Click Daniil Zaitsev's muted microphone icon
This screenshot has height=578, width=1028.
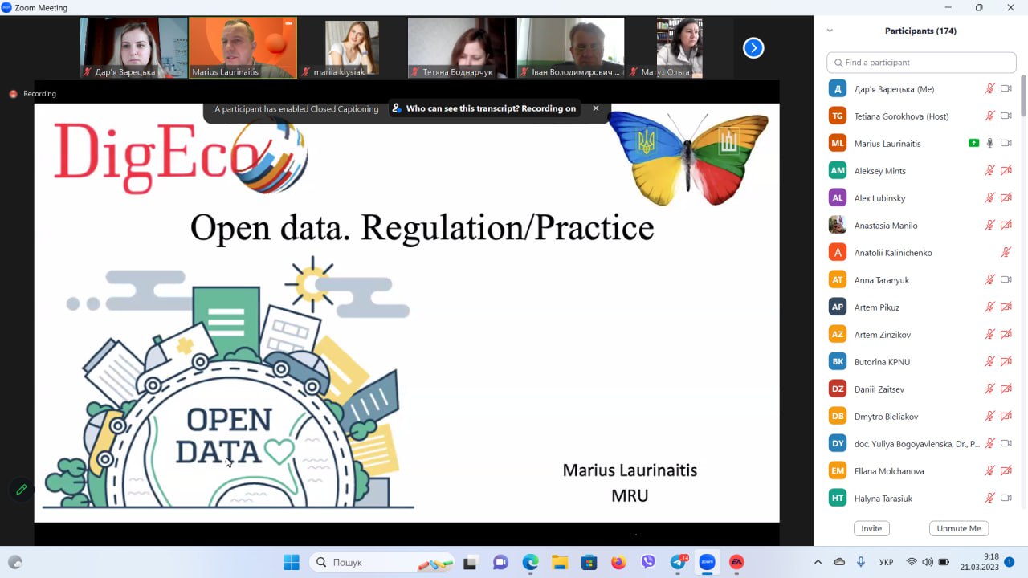coord(990,389)
